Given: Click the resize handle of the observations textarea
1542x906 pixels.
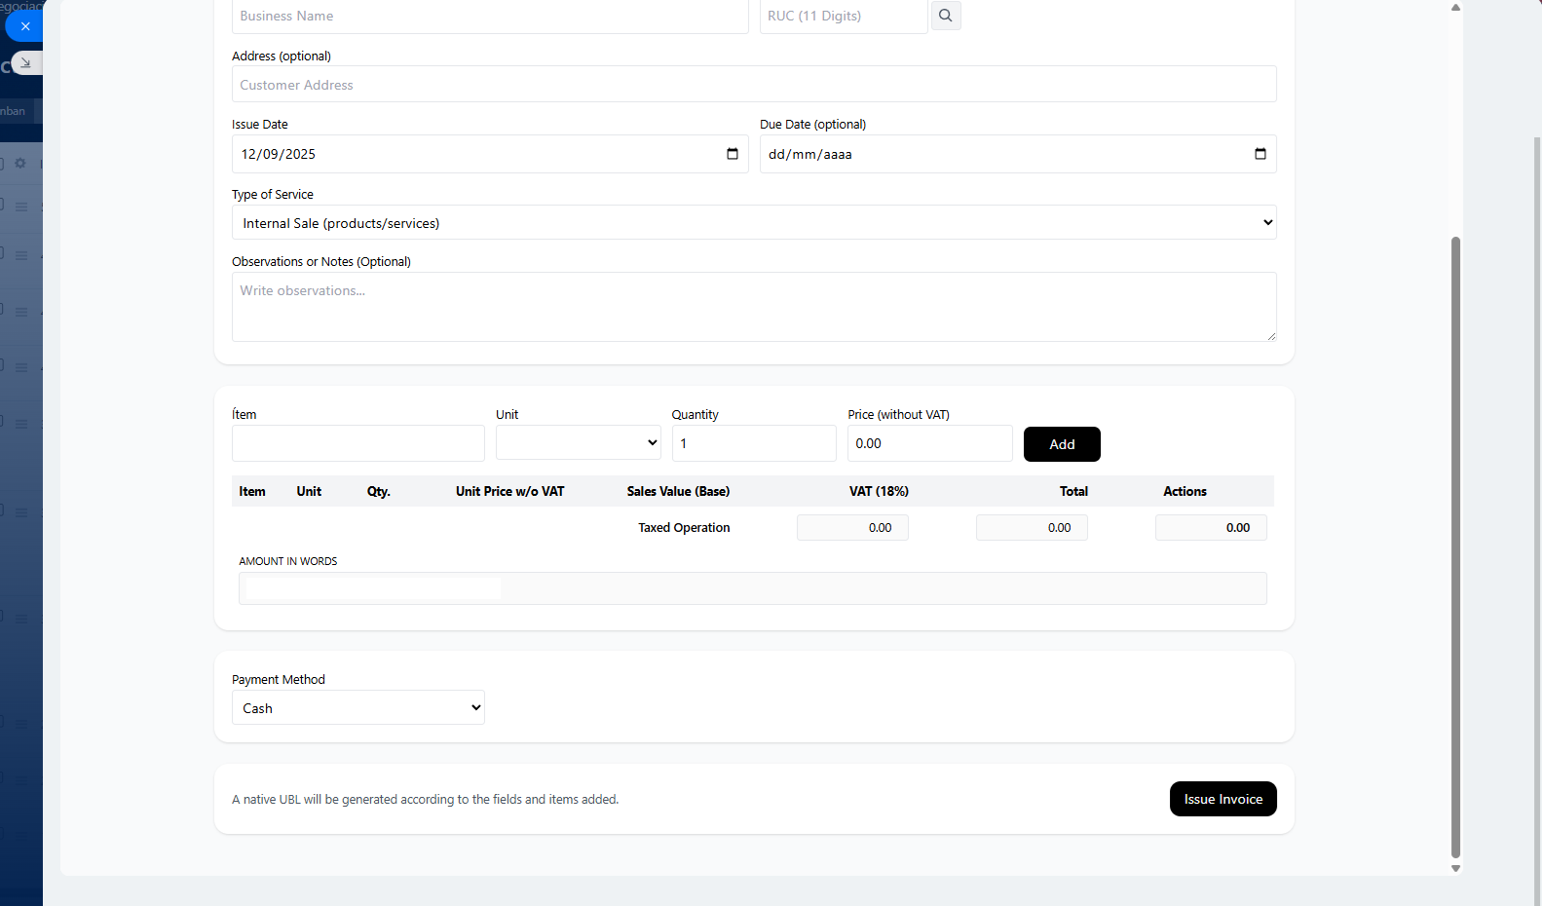Looking at the screenshot, I should point(1270,335).
